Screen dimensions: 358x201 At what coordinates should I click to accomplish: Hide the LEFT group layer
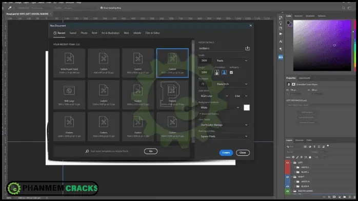pos(287,163)
